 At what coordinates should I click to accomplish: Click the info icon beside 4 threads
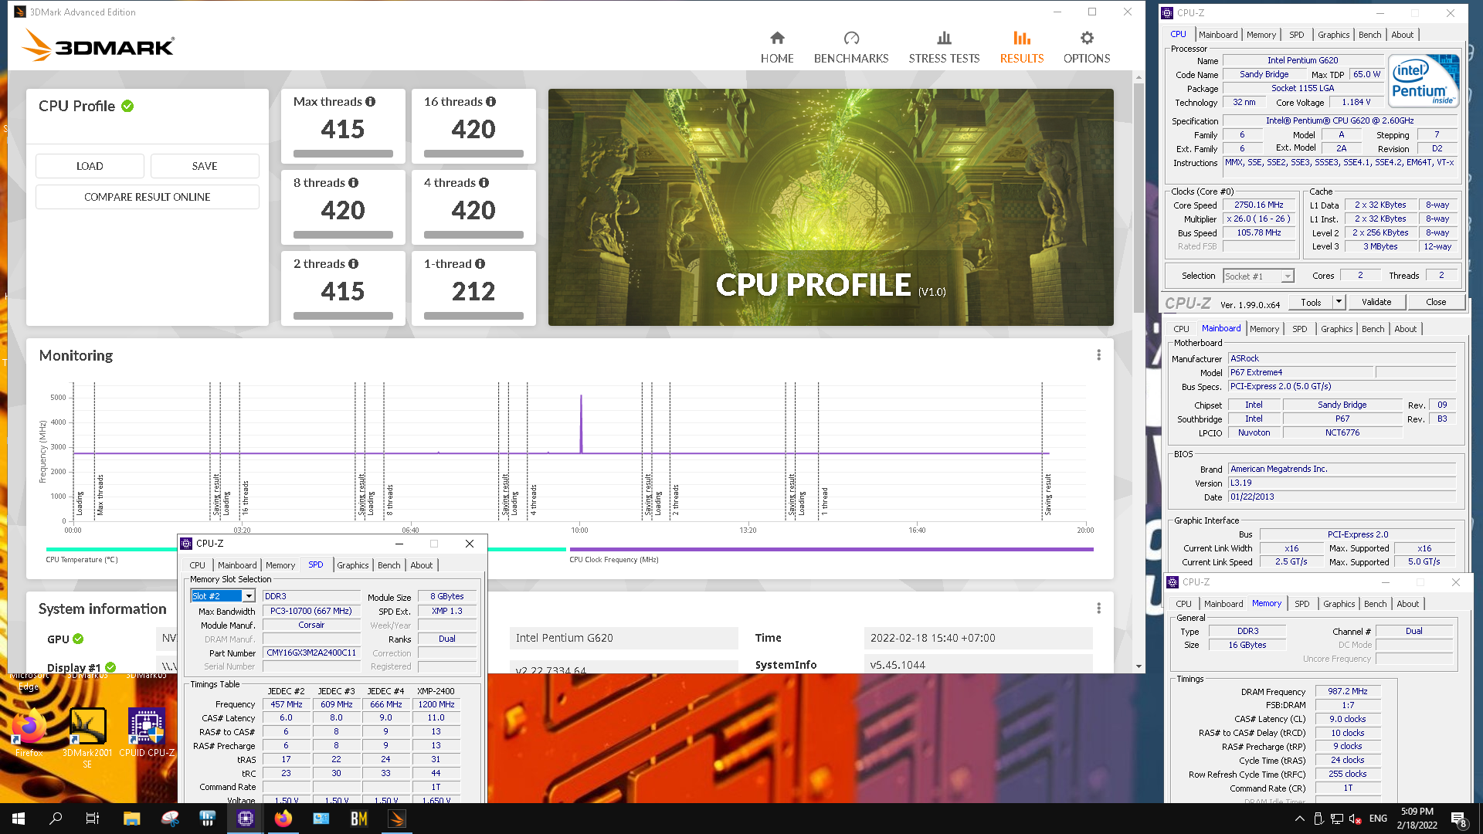tap(484, 183)
